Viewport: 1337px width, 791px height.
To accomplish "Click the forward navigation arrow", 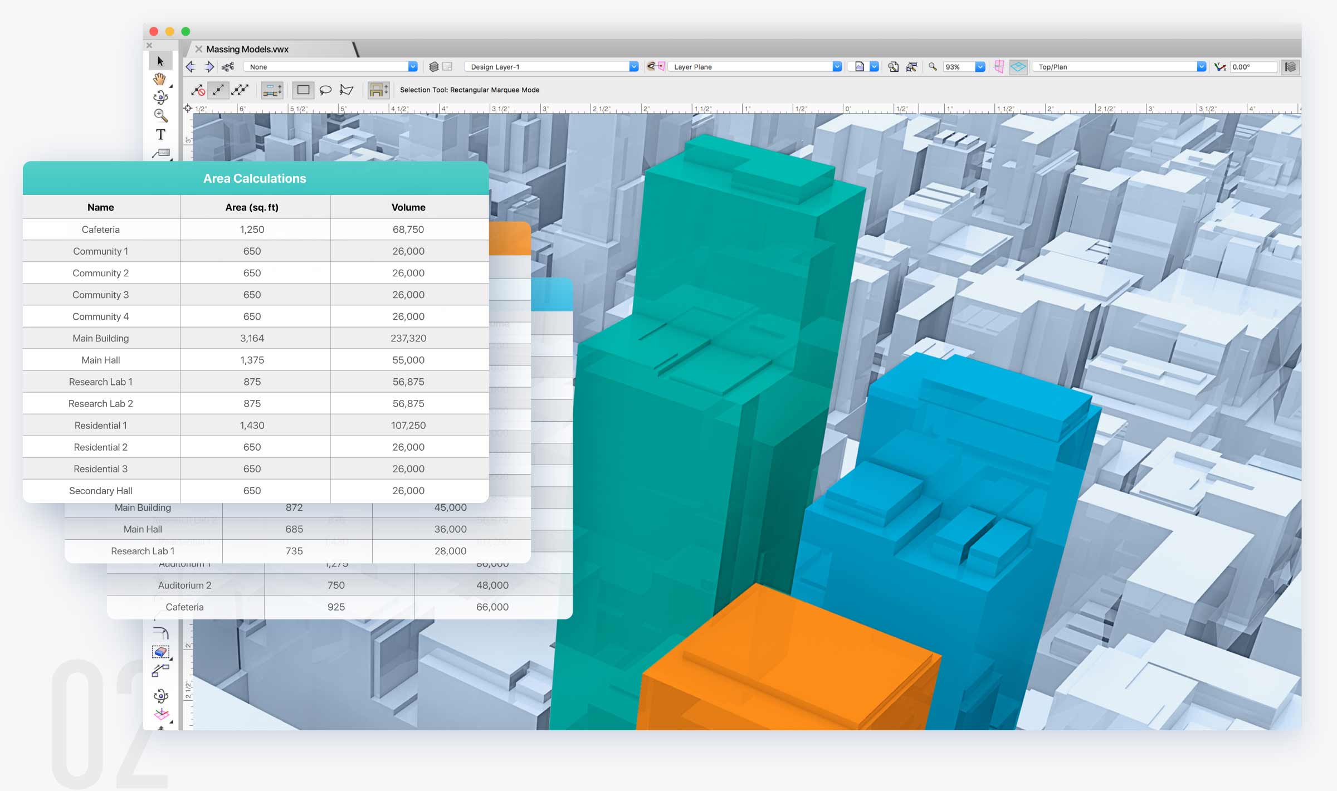I will coord(210,66).
